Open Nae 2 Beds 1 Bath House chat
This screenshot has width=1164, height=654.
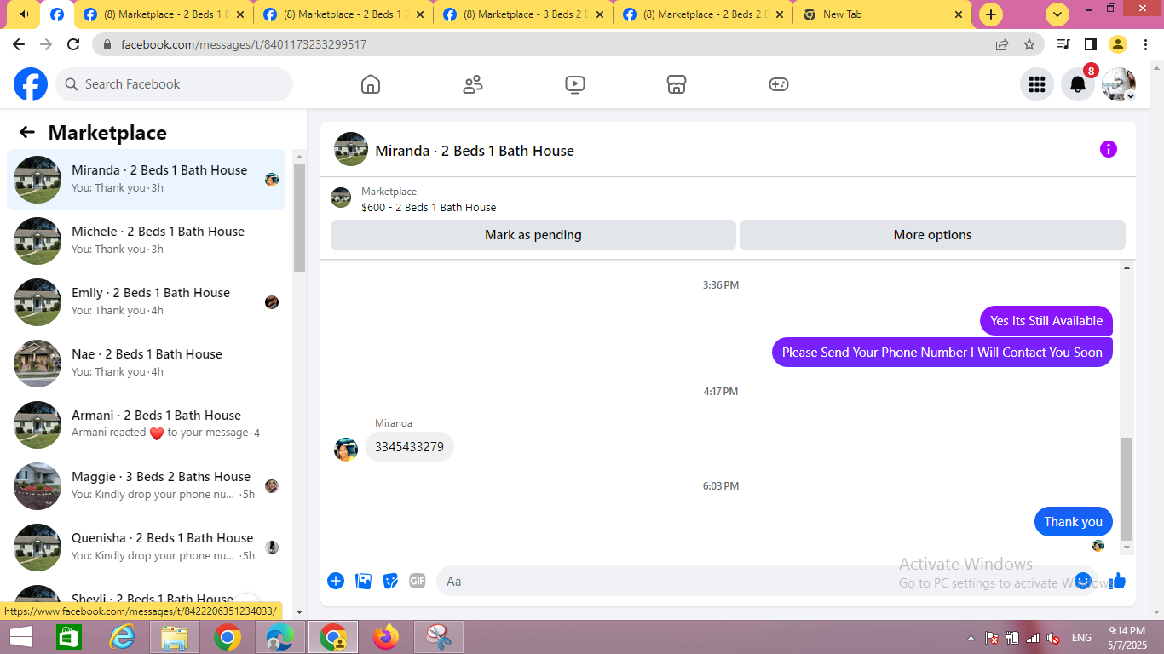tap(146, 364)
